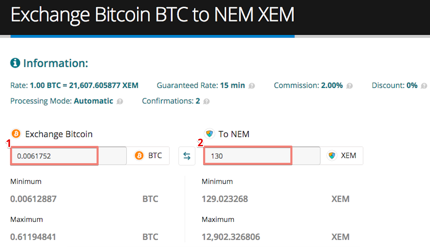Select the maximum BTC value 0.61194841

click(x=33, y=237)
